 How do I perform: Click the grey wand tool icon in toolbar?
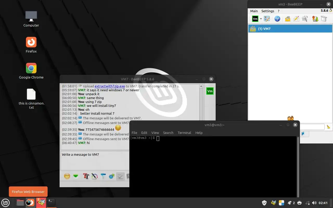tap(305, 19)
